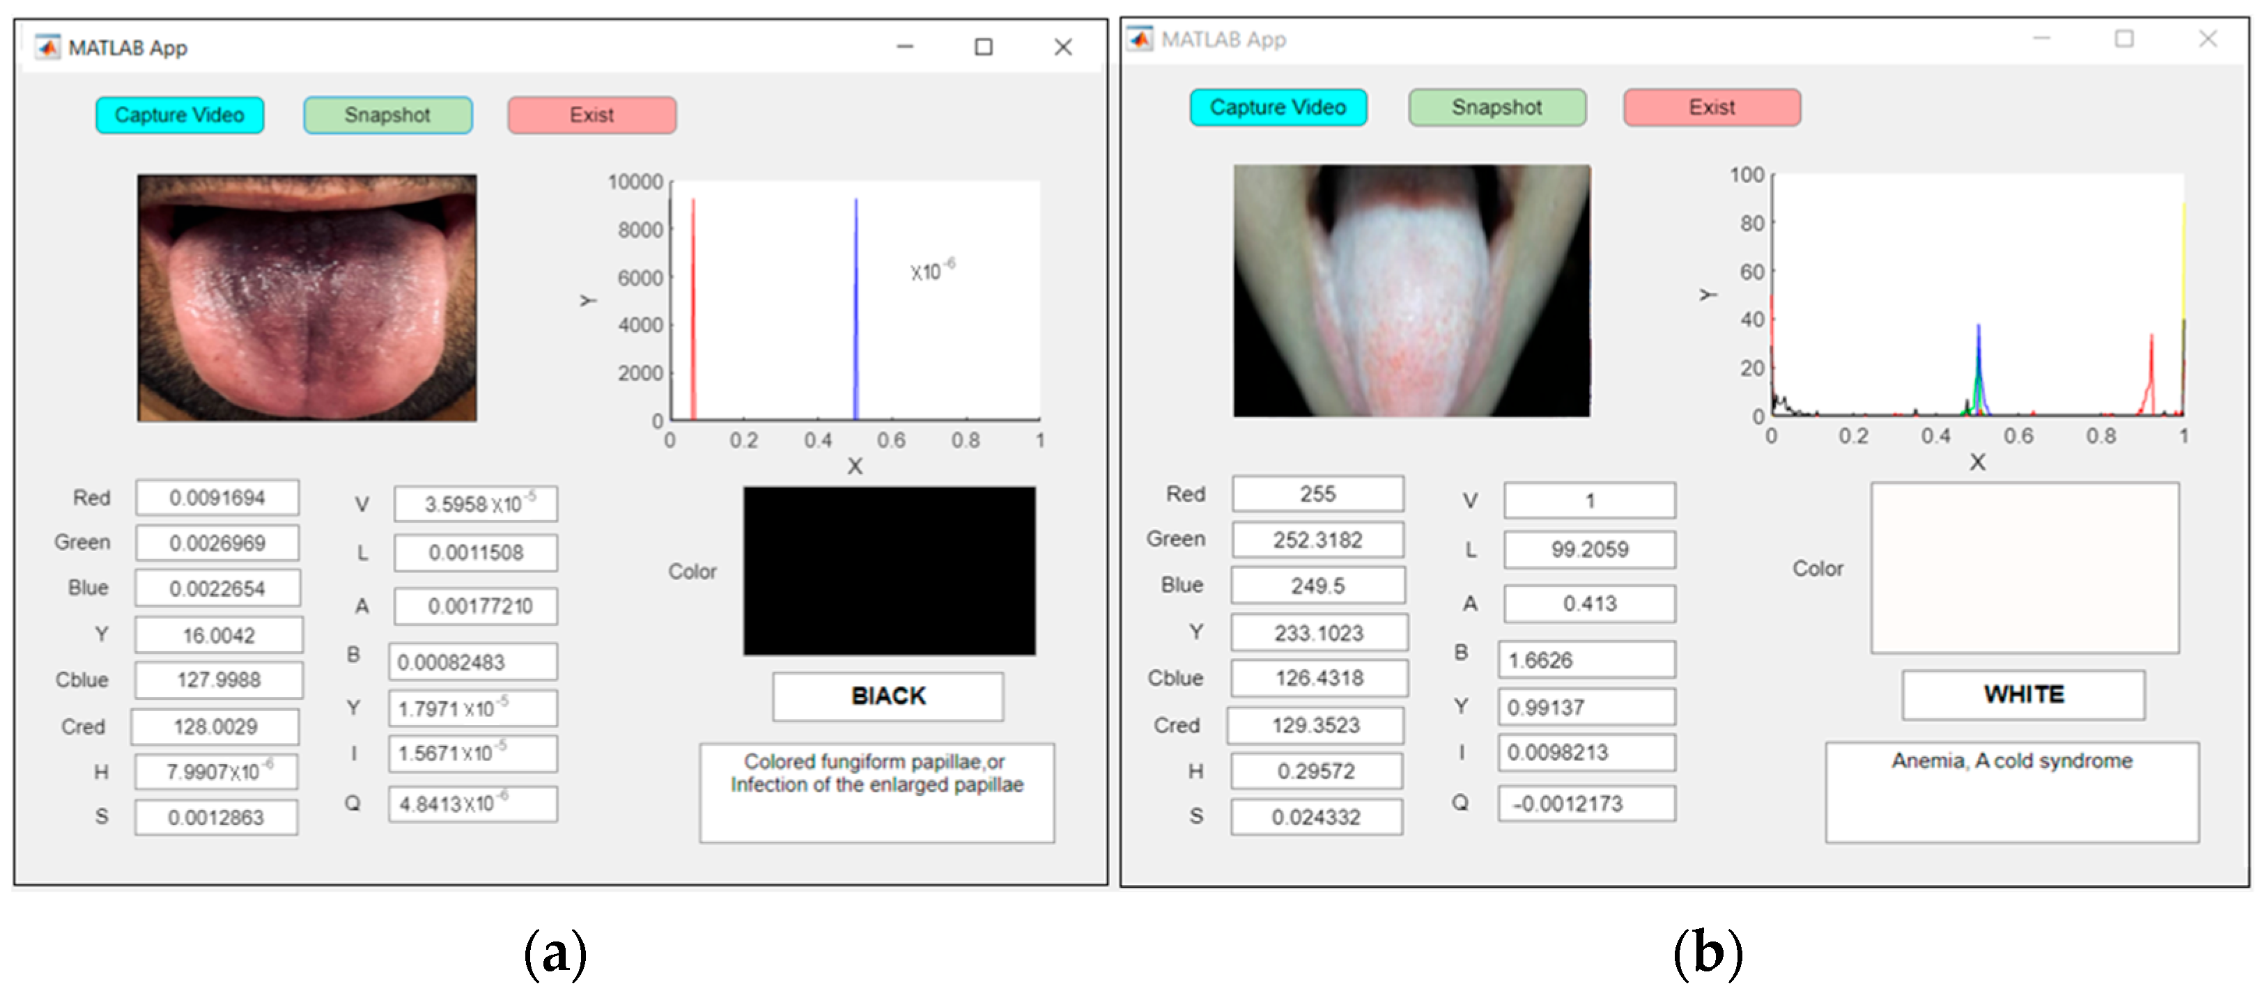The width and height of the screenshot is (2260, 993).
Task: Select the black tongue image thumbnail
Action: coord(307,297)
